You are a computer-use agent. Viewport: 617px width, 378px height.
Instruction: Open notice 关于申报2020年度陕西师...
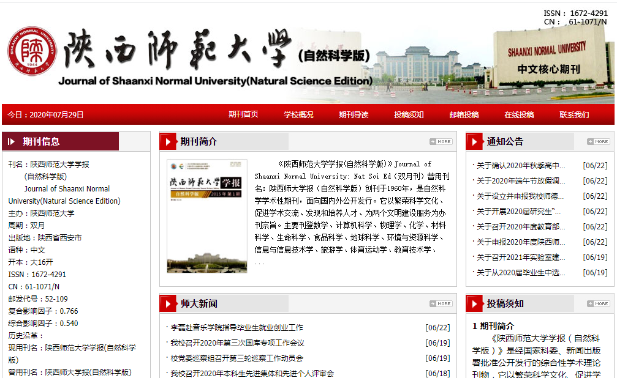coord(521,242)
